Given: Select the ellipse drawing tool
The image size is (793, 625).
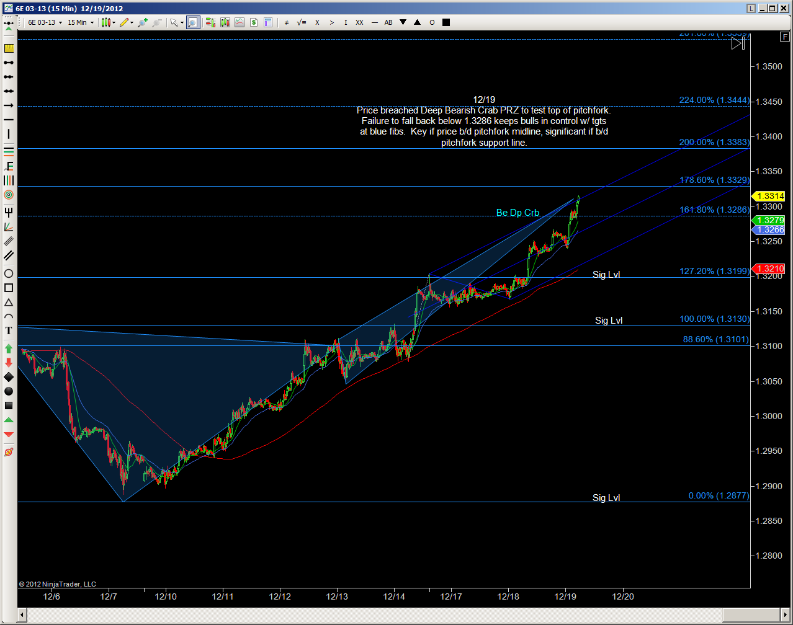Looking at the screenshot, I should pos(9,273).
